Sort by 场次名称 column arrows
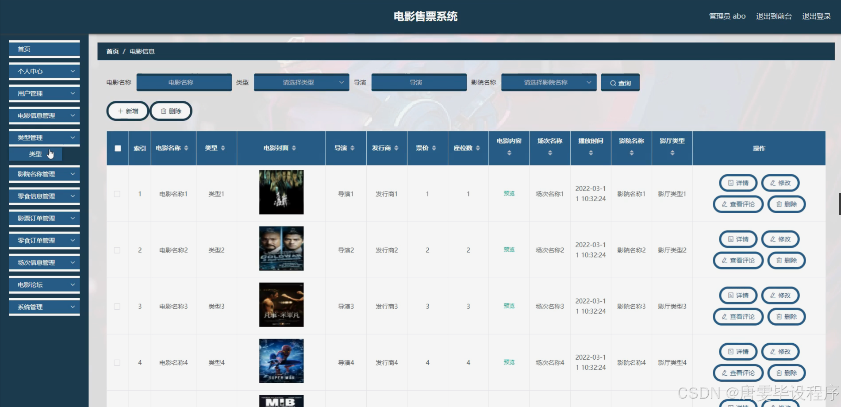The height and width of the screenshot is (407, 841). pyautogui.click(x=550, y=153)
